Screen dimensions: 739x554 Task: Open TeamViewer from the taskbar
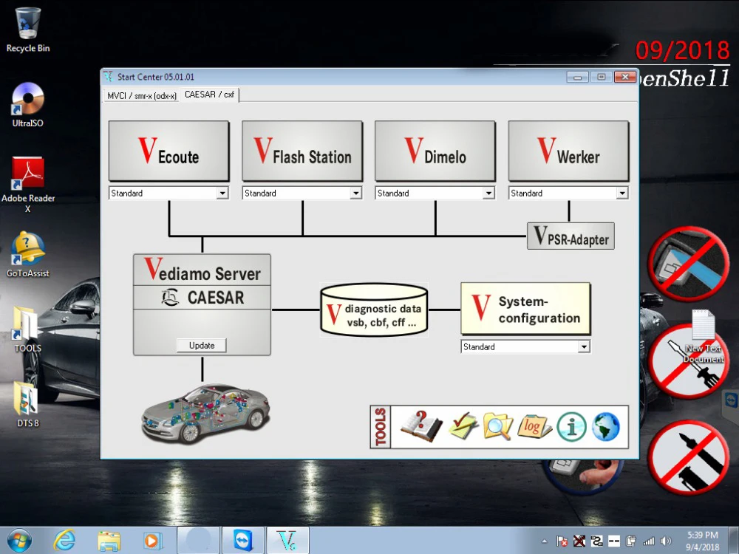tap(242, 541)
